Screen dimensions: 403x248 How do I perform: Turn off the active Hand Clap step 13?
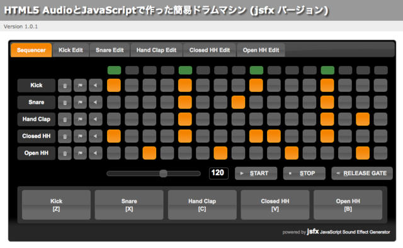pos(327,119)
